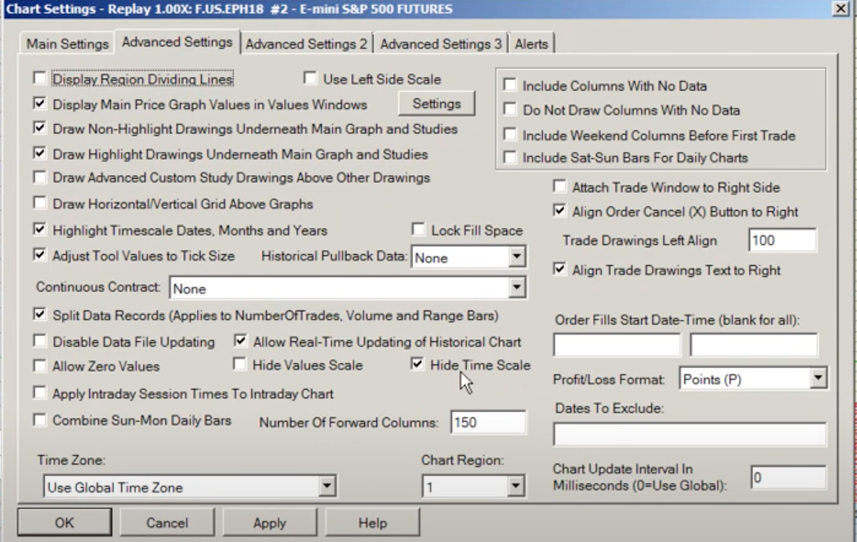Uncheck Highlight Timescale Dates, Months and Years

point(39,229)
